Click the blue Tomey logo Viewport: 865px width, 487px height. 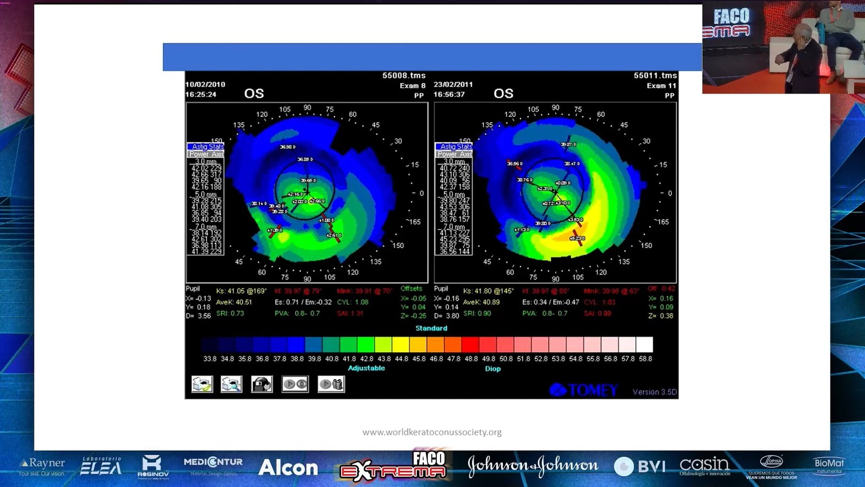[x=584, y=390]
